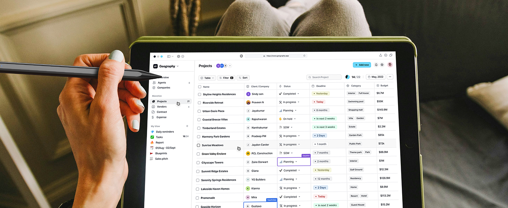508x208 pixels.
Task: Click Praveen N's profile photo
Action: (248, 102)
